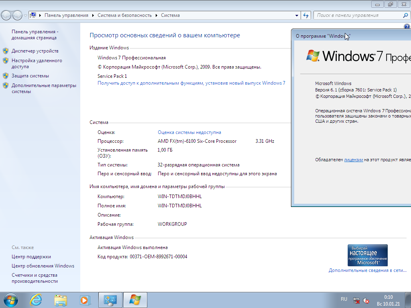The height and width of the screenshot is (308, 411).
Task: Click the shield icon beside Дополнительные параметры системы
Action: pyautogui.click(x=6, y=85)
